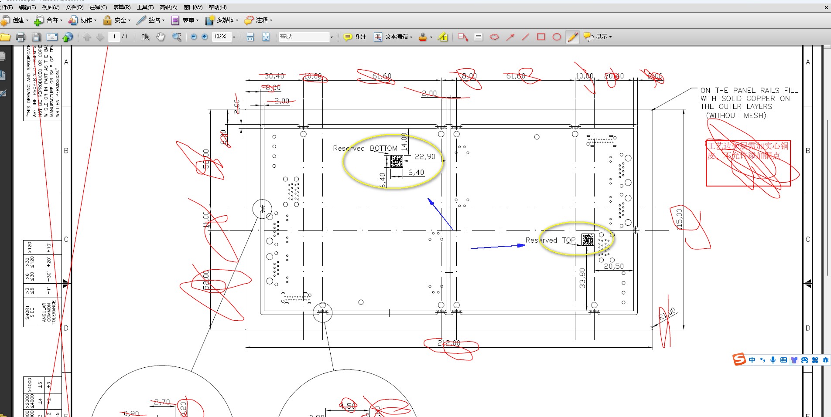Click the zoom in plus button
The height and width of the screenshot is (417, 831).
[205, 37]
